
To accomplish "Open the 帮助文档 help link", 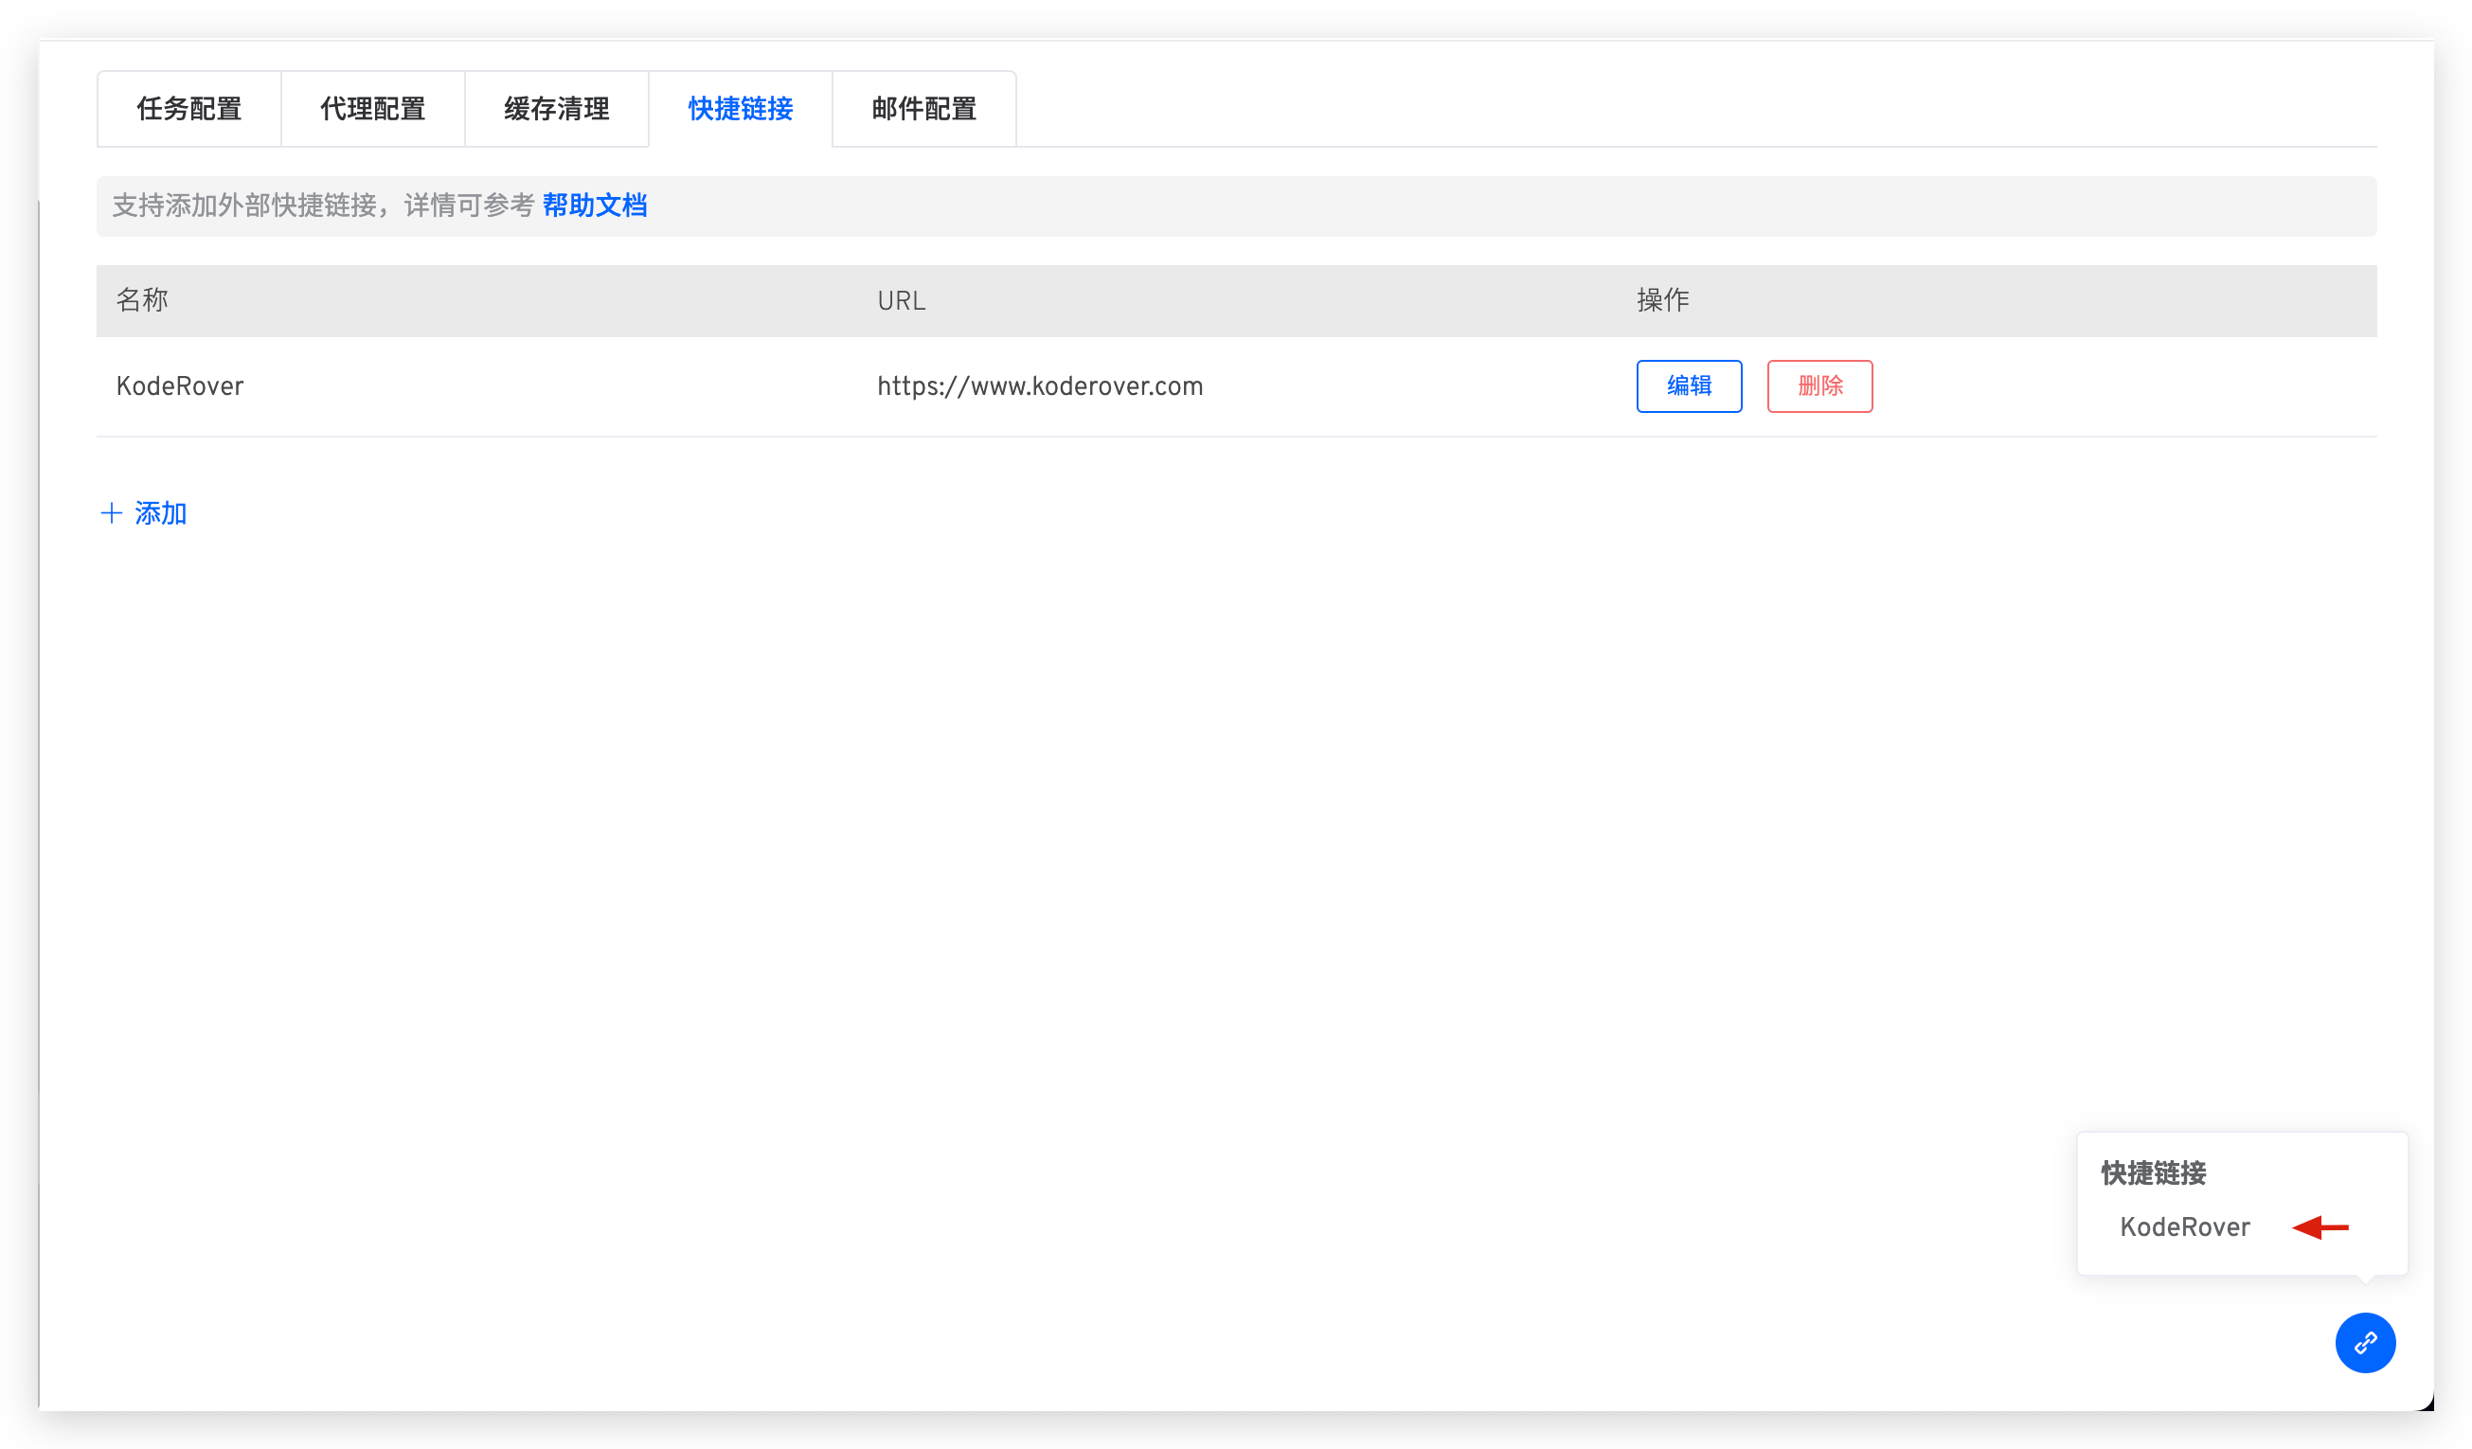I will tap(595, 206).
